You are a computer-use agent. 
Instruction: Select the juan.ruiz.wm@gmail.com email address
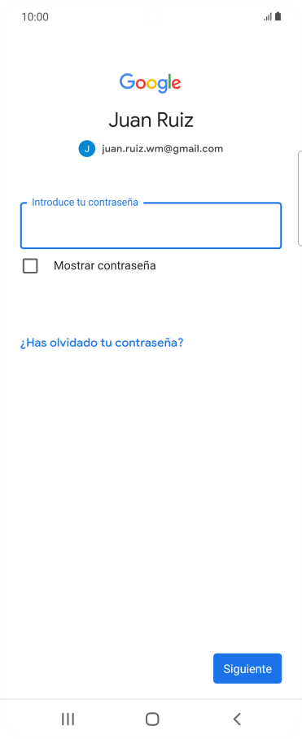click(x=163, y=149)
